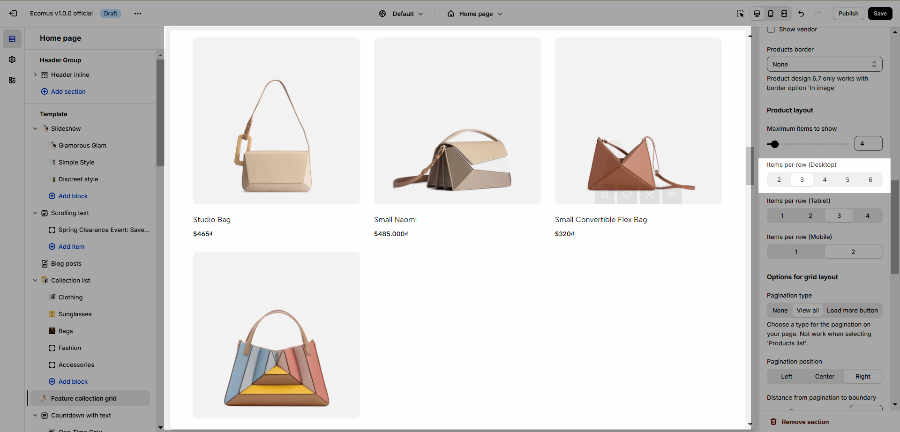This screenshot has width=900, height=432.
Task: Toggle the Show vendor checkbox
Action: point(771,30)
